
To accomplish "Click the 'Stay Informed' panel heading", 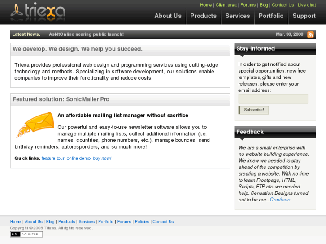I will click(x=256, y=48).
